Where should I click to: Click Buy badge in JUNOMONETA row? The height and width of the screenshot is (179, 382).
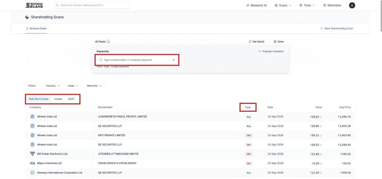(x=249, y=117)
